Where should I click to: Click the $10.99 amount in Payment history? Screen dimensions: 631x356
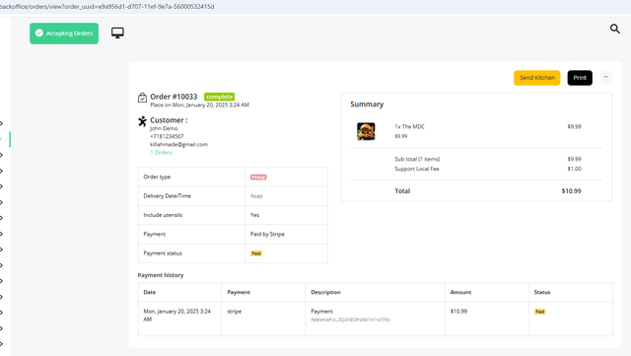coord(458,312)
